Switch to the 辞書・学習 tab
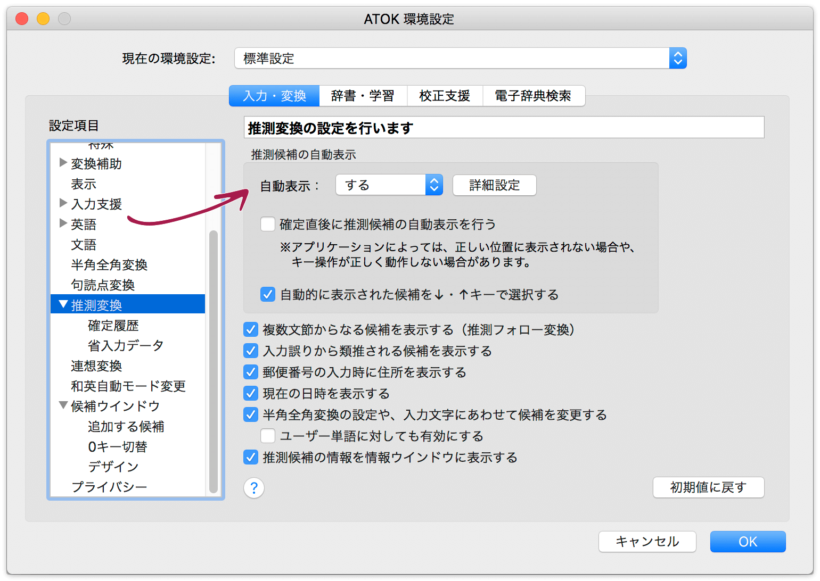 363,96
